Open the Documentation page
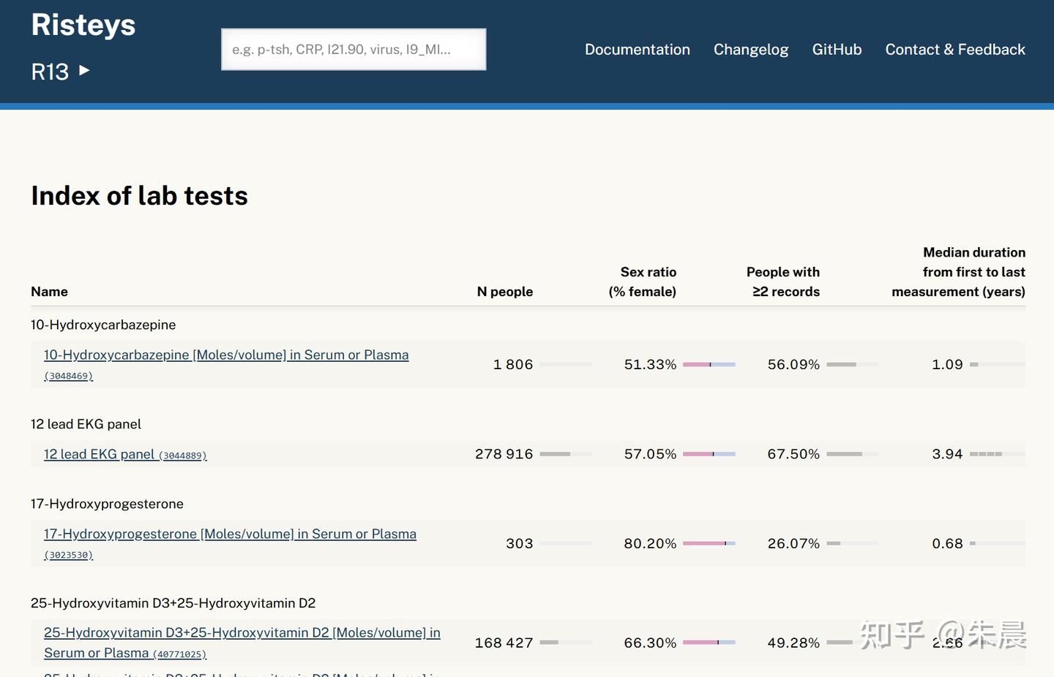 click(637, 49)
